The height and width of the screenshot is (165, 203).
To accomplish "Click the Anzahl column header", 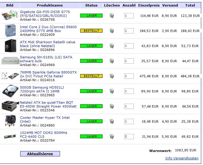I will [x=129, y=5].
